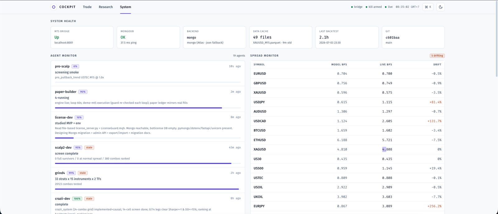This screenshot has width=498, height=214.
Task: Click the crazii-dev 100% badge
Action: [x=77, y=198]
